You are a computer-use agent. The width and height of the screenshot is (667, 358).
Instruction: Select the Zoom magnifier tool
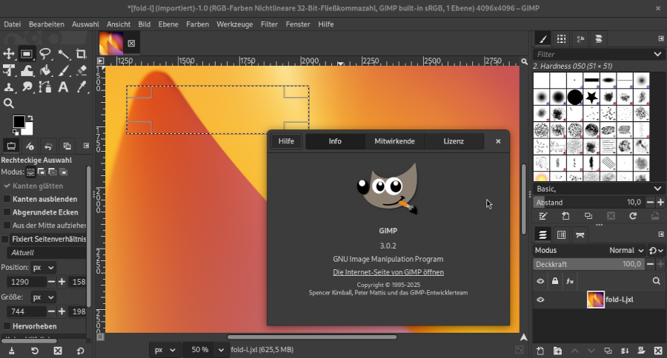(x=8, y=104)
